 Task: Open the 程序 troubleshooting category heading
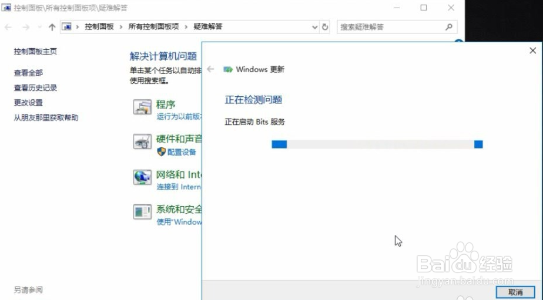click(166, 104)
